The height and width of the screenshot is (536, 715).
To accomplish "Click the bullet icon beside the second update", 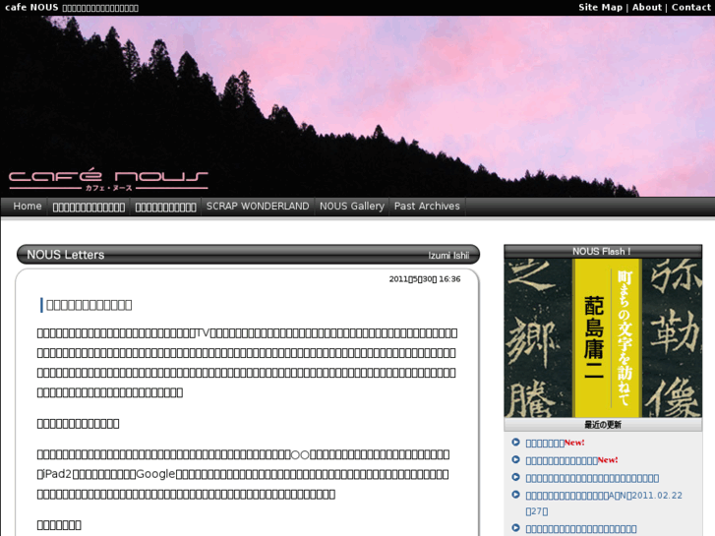I will pos(515,459).
